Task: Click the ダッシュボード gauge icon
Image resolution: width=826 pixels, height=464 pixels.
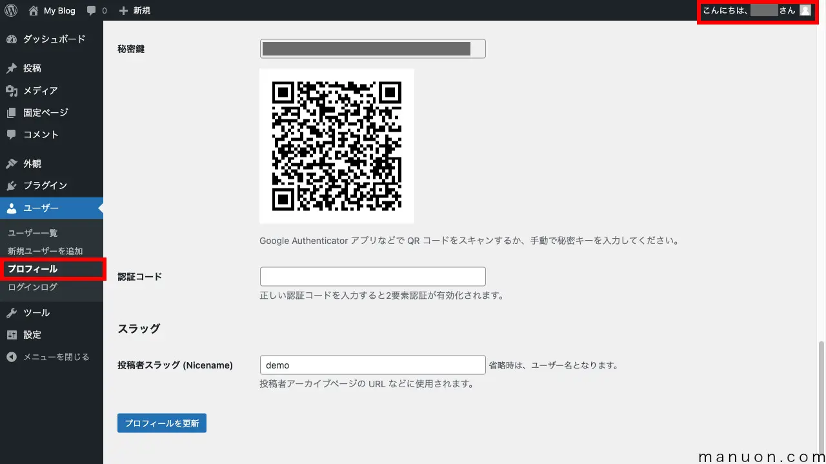Action: [12, 39]
